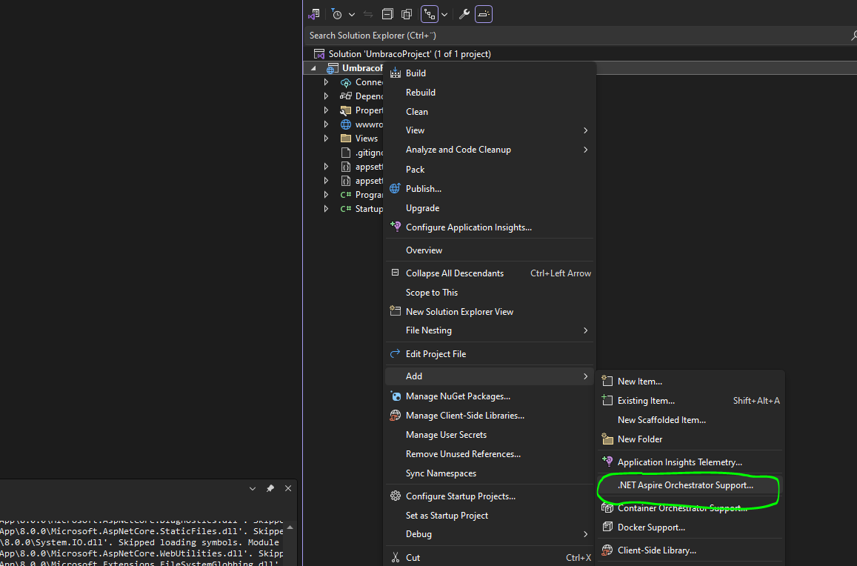Screen dimensions: 857x566
Task: Open the File Nesting submenu
Action: click(490, 330)
